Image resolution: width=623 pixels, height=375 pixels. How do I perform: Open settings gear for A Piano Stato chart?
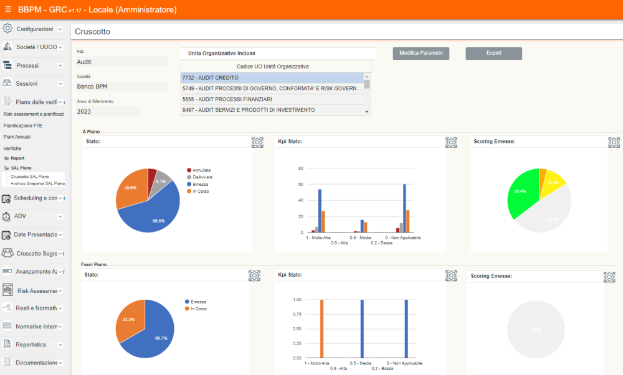click(x=257, y=142)
